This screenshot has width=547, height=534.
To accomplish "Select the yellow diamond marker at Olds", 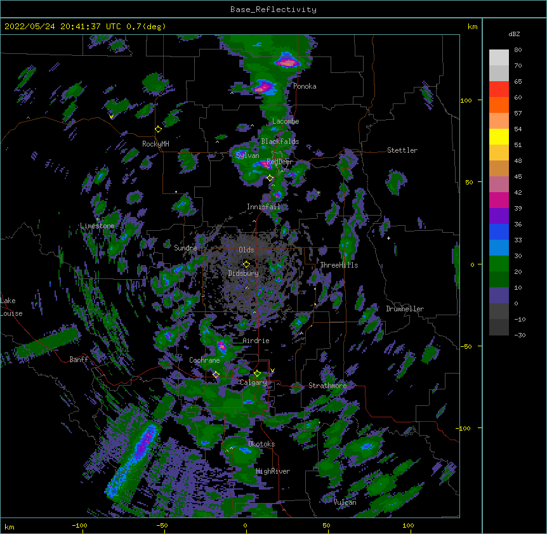I will click(246, 264).
